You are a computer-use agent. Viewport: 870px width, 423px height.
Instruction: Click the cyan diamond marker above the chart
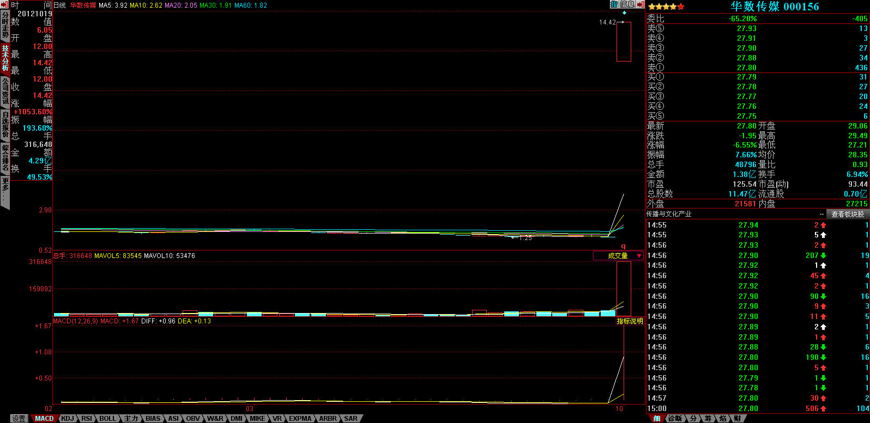(624, 13)
